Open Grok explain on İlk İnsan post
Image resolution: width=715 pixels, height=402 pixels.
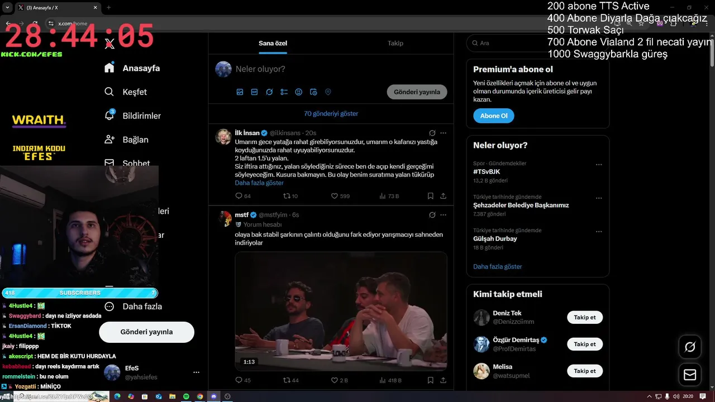click(432, 133)
